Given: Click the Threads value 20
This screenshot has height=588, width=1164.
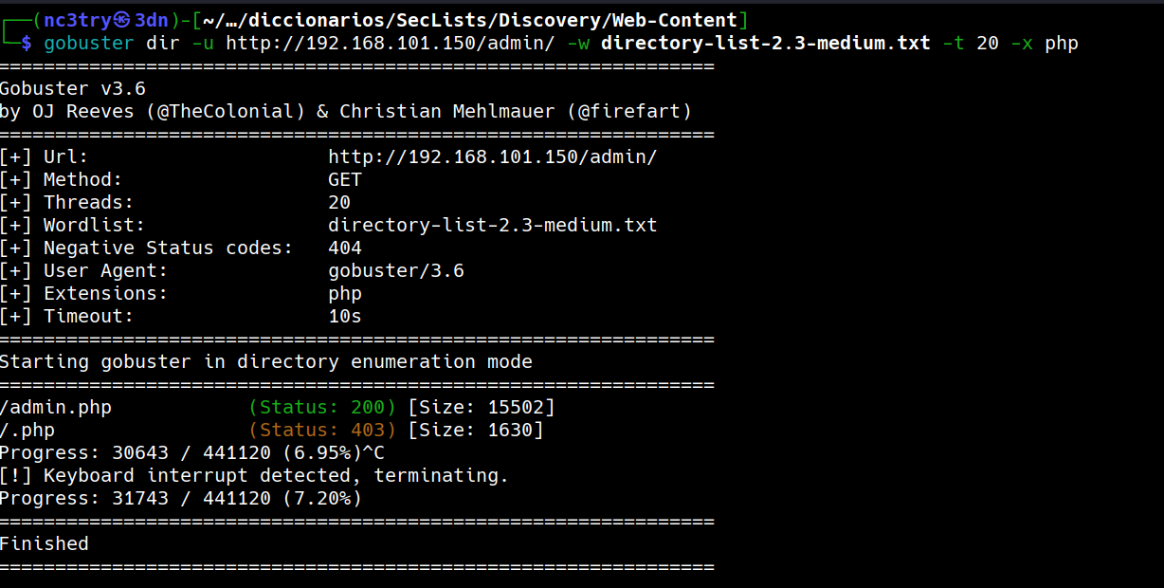Looking at the screenshot, I should pos(339,202).
